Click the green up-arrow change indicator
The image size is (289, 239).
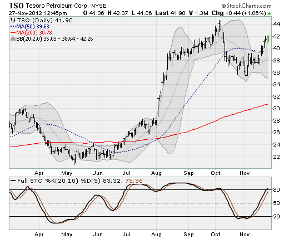click(269, 13)
